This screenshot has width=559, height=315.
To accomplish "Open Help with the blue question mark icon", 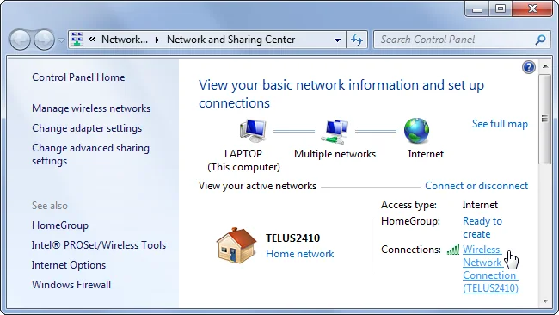I will click(529, 67).
